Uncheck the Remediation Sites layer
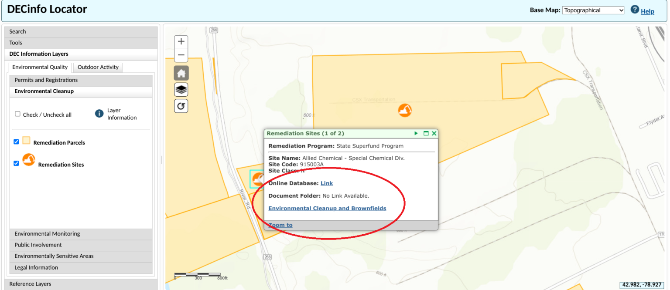Viewport: 670px width, 290px height. click(16, 163)
